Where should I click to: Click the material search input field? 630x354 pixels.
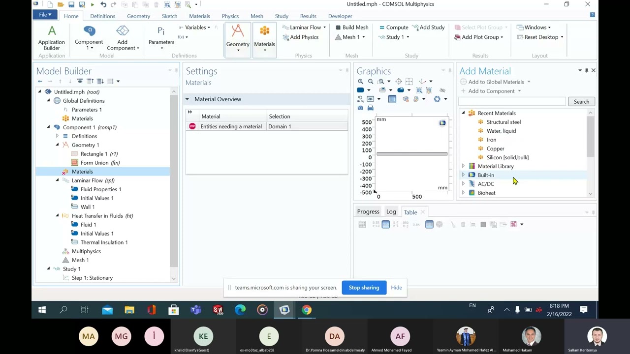[x=512, y=102]
